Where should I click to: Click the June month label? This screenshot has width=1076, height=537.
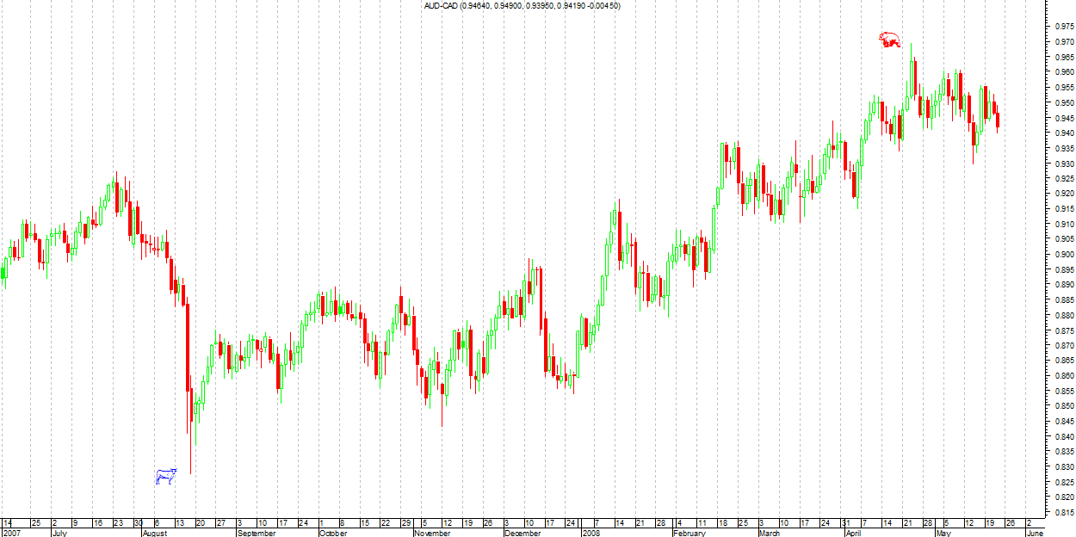[x=1035, y=533]
